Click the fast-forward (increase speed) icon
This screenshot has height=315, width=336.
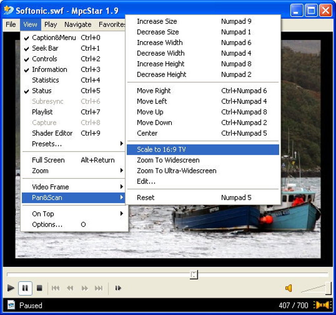tap(85, 288)
